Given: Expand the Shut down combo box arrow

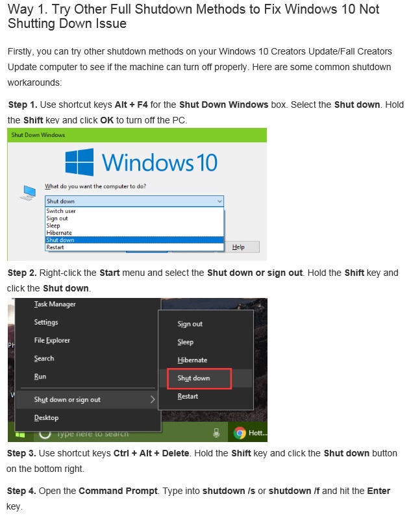Looking at the screenshot, I should point(219,201).
